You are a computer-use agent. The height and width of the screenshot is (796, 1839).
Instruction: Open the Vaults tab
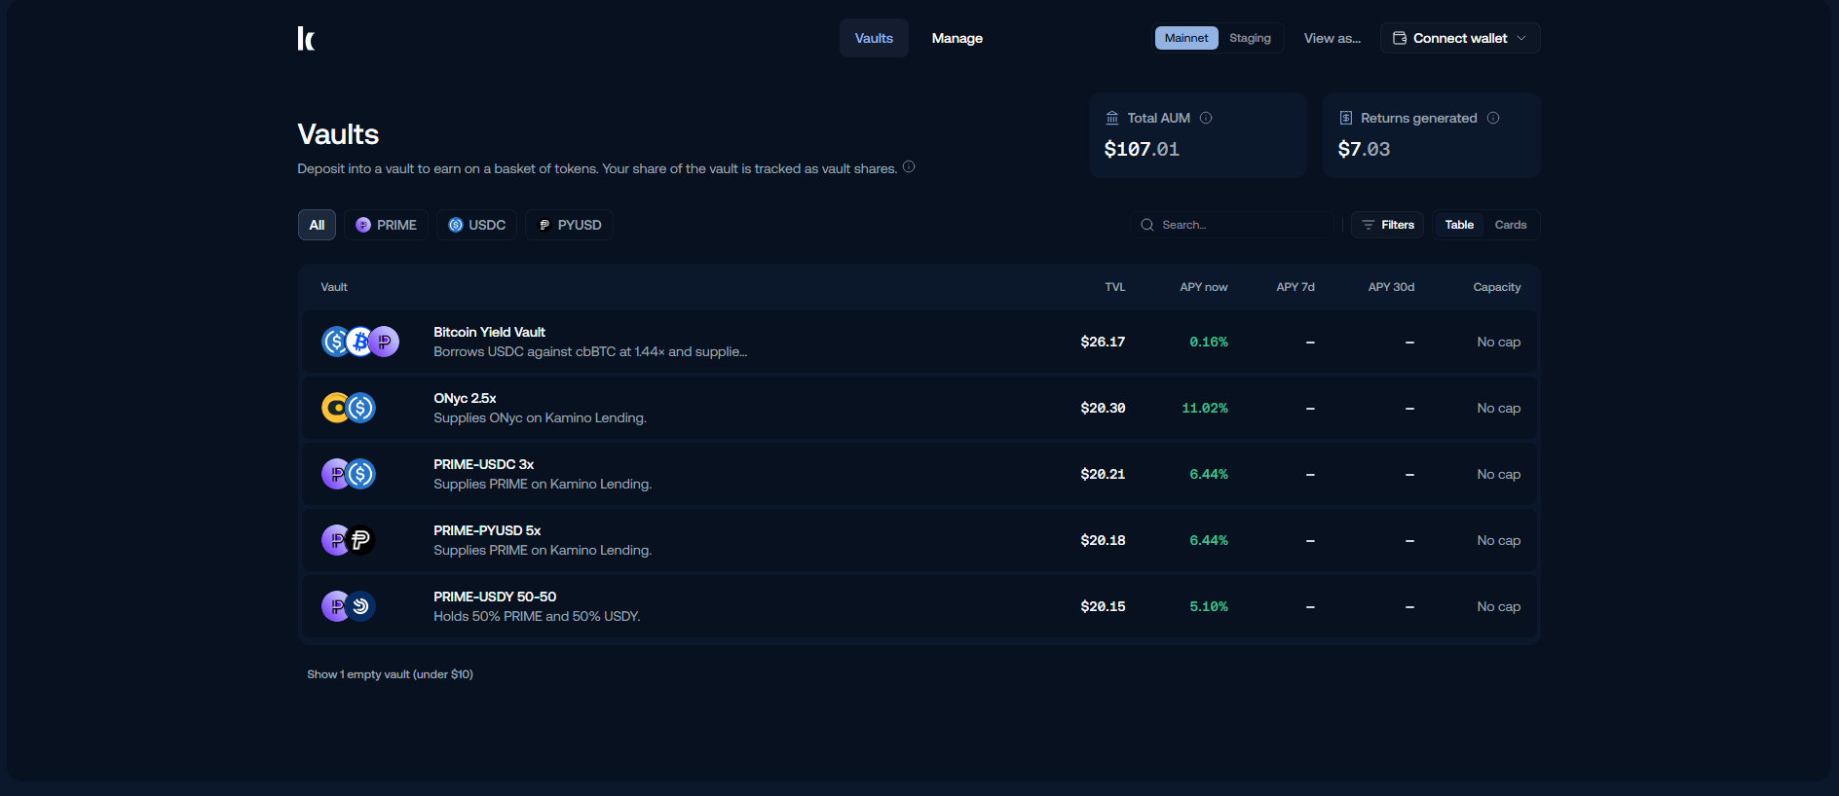click(x=874, y=38)
